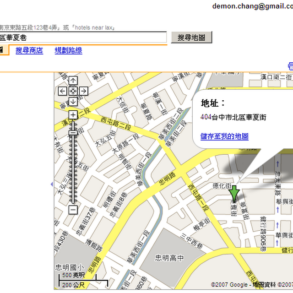Click the 儲存至我的地圖 link
Viewport: 293px width, 293px height.
point(224,136)
